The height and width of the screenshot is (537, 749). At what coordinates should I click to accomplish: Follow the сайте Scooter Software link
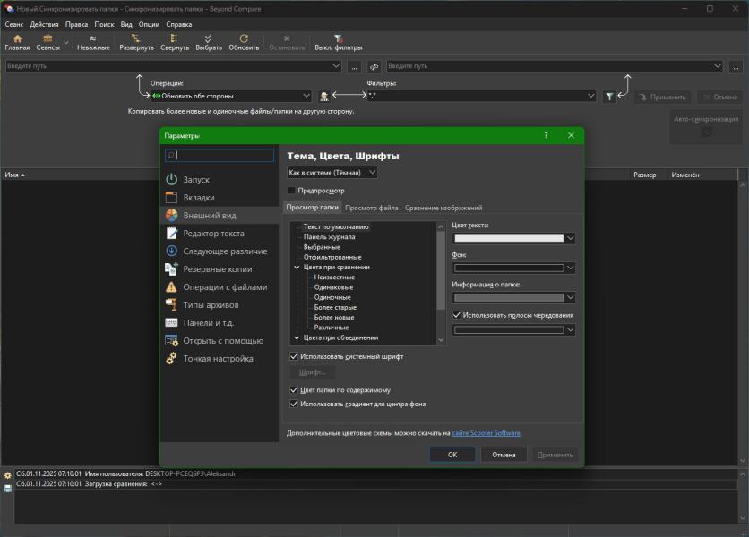(x=486, y=433)
